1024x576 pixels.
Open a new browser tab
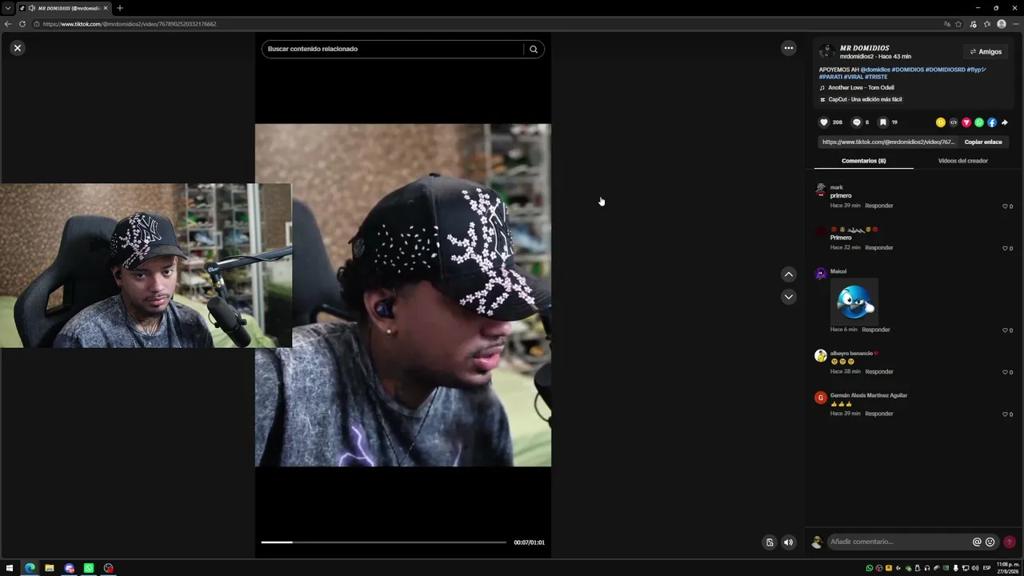(120, 8)
